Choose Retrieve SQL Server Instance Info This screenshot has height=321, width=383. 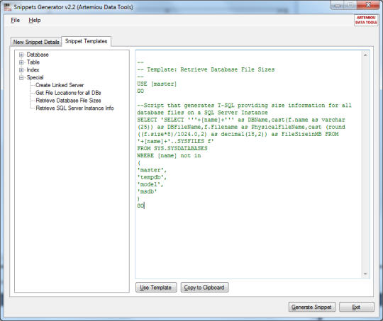click(74, 108)
